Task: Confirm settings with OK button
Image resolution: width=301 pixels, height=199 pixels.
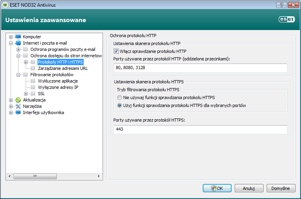Action: 217,188
